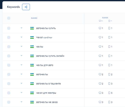Click the share icon next to Keywords
Viewport: 125px width, 107px height.
coord(26,7)
